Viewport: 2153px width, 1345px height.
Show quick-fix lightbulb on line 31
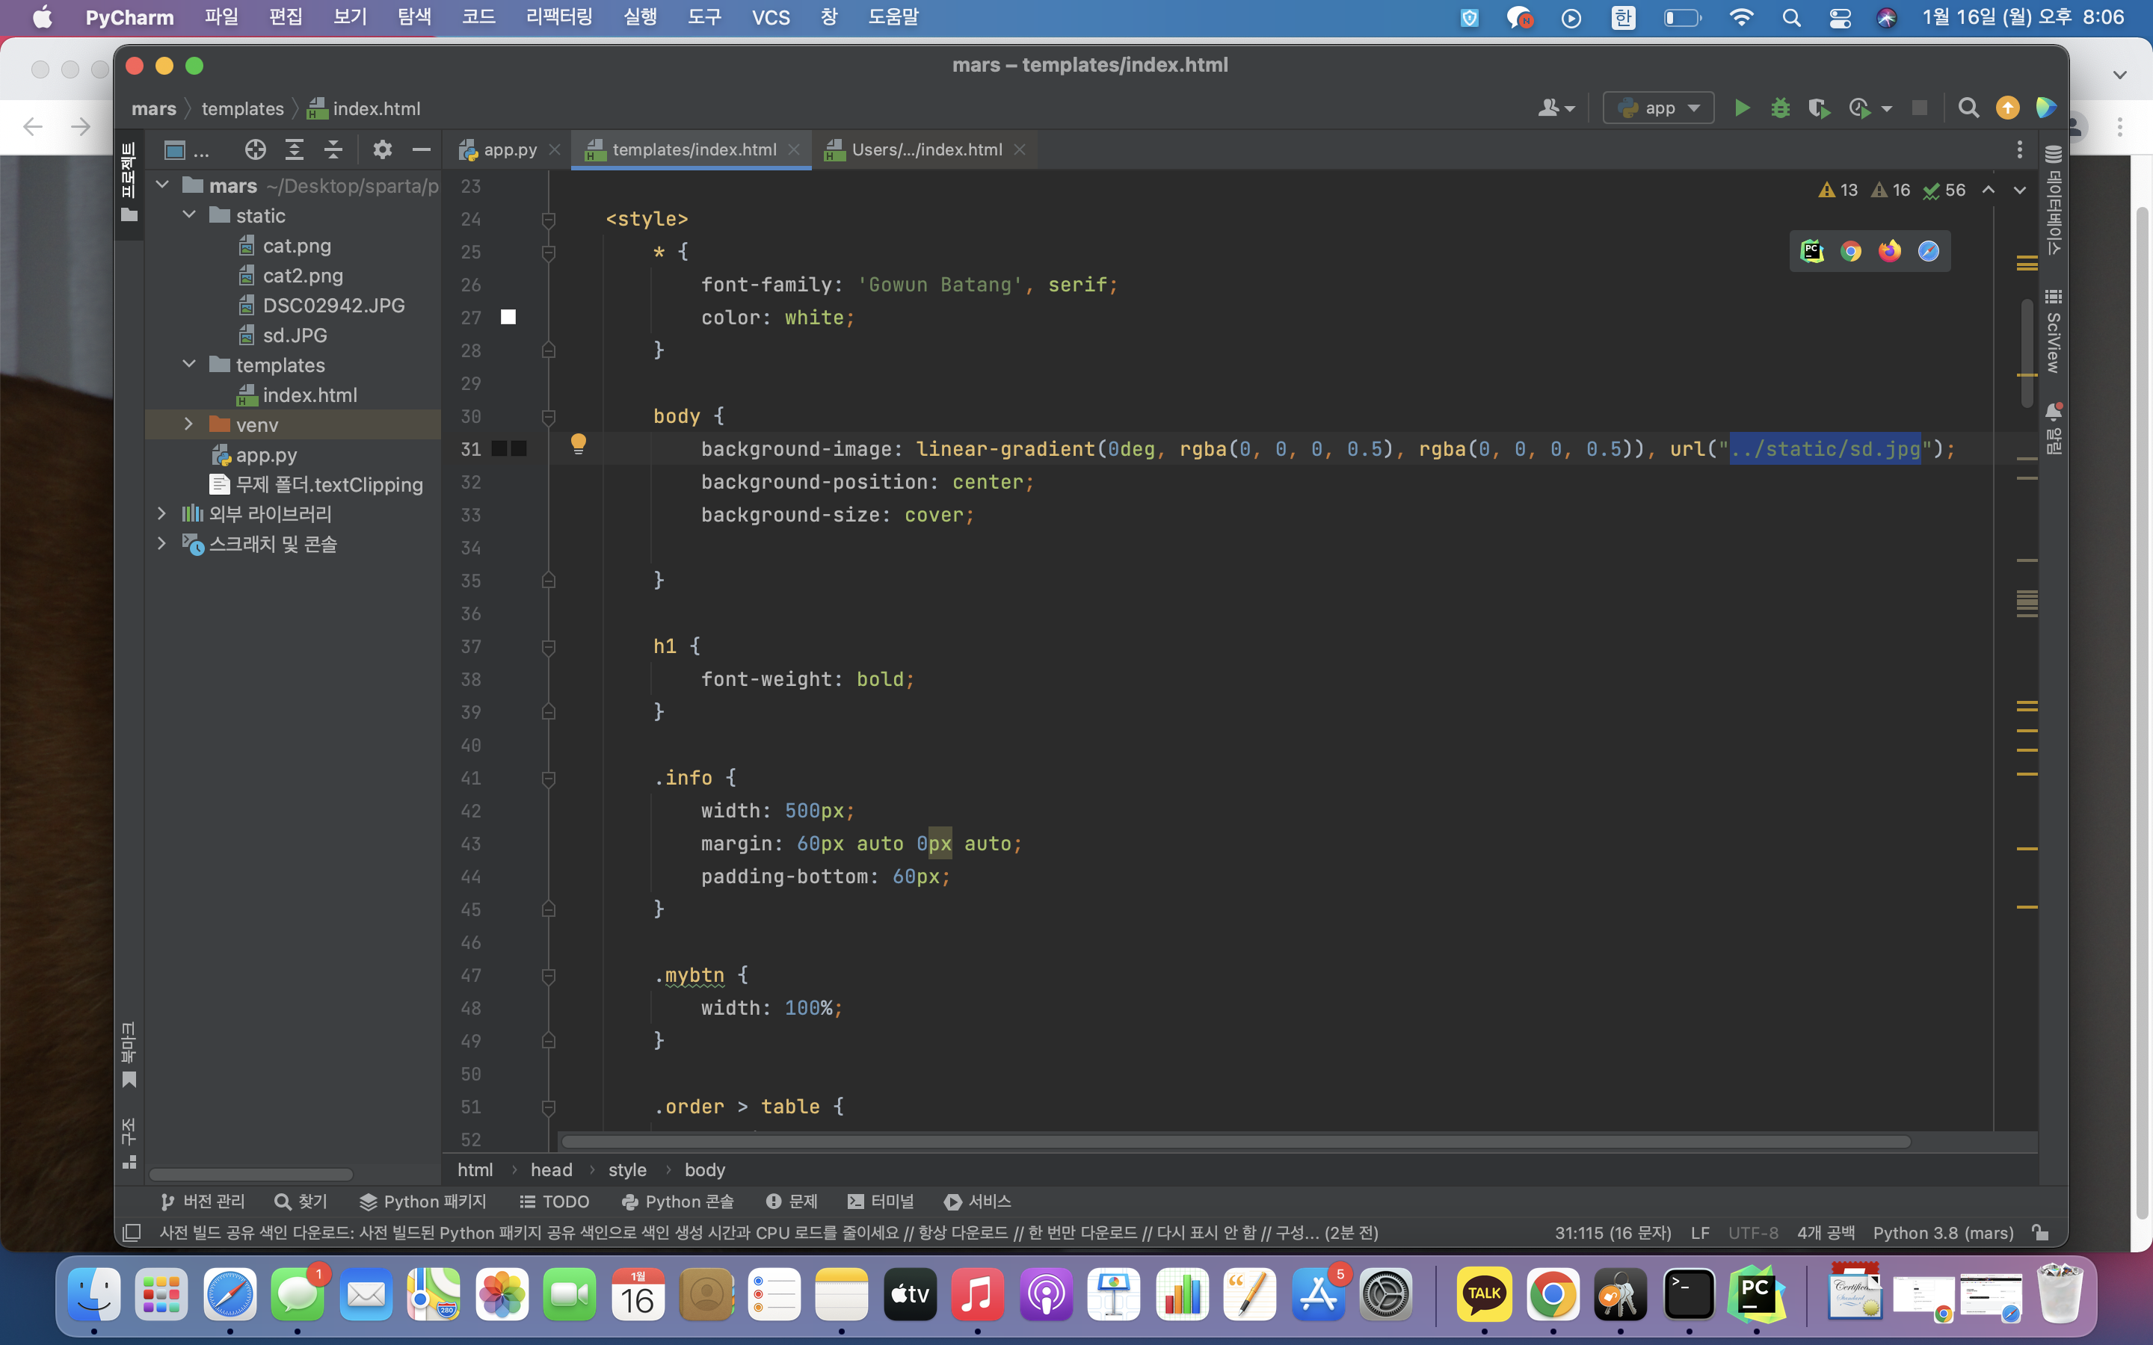[579, 444]
